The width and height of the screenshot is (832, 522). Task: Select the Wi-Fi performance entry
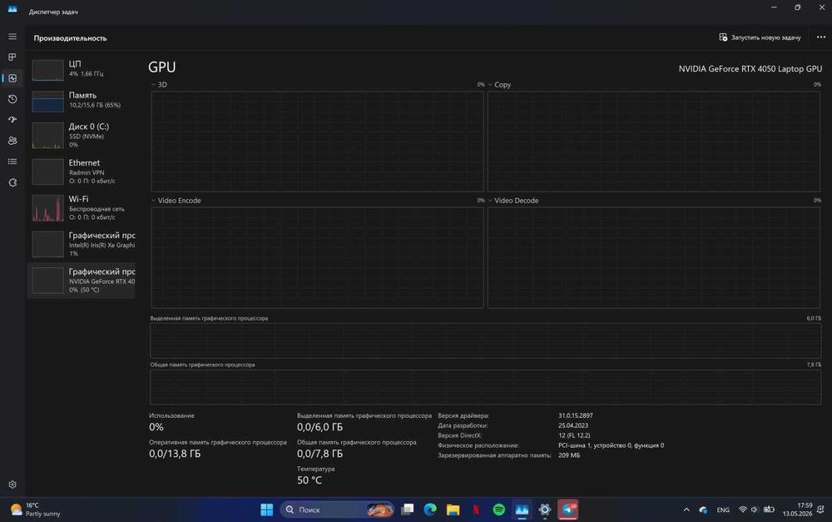click(82, 207)
